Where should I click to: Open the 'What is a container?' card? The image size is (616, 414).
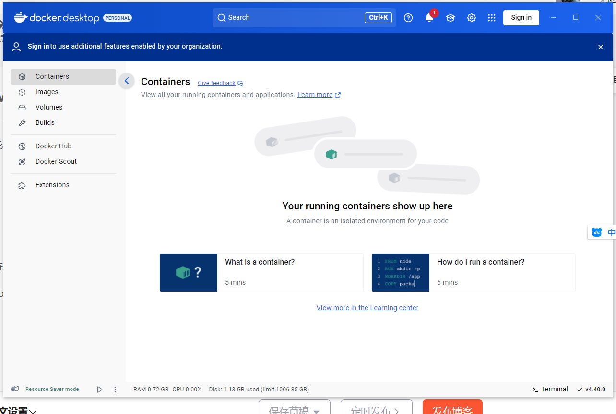coord(261,272)
